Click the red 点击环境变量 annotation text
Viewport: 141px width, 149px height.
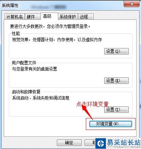point(92,104)
